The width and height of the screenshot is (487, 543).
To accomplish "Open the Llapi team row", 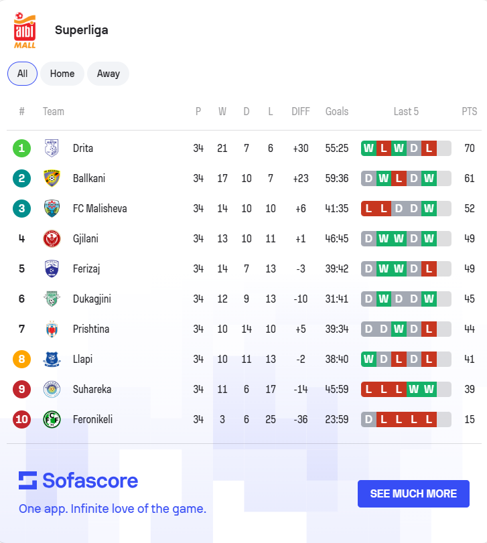I will pyautogui.click(x=244, y=359).
